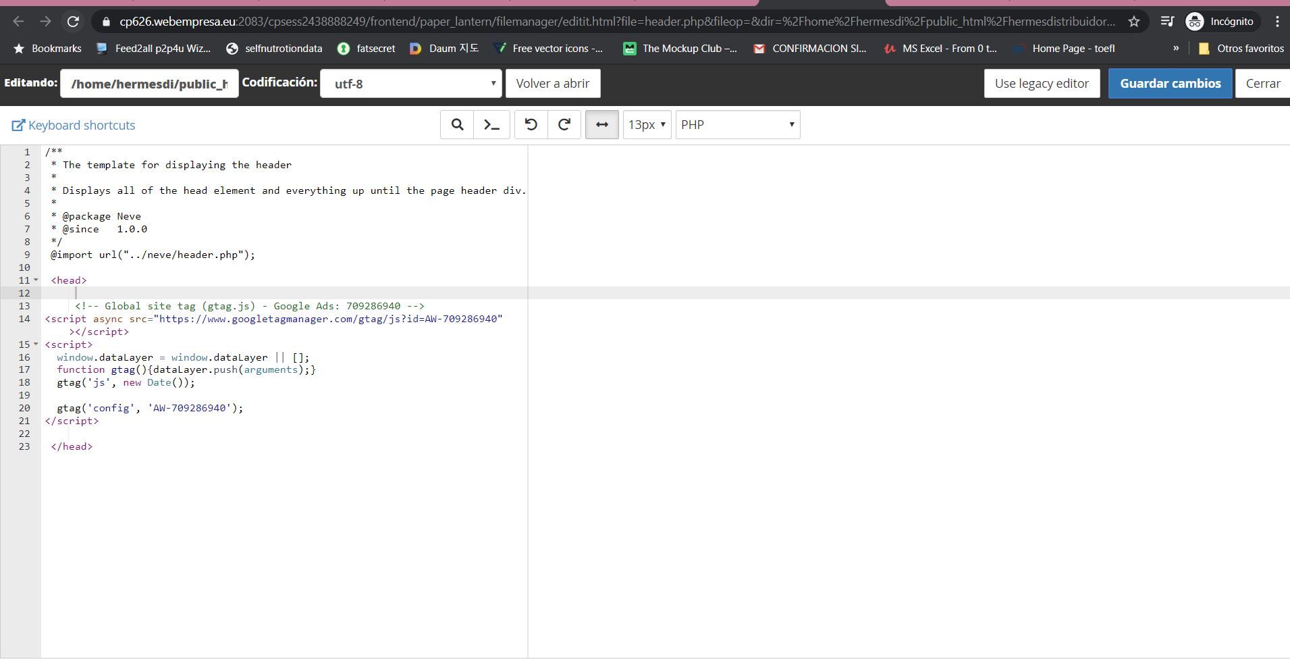Screen dimensions: 1290x670
Task: Open the go-to-line terminal icon
Action: [491, 125]
